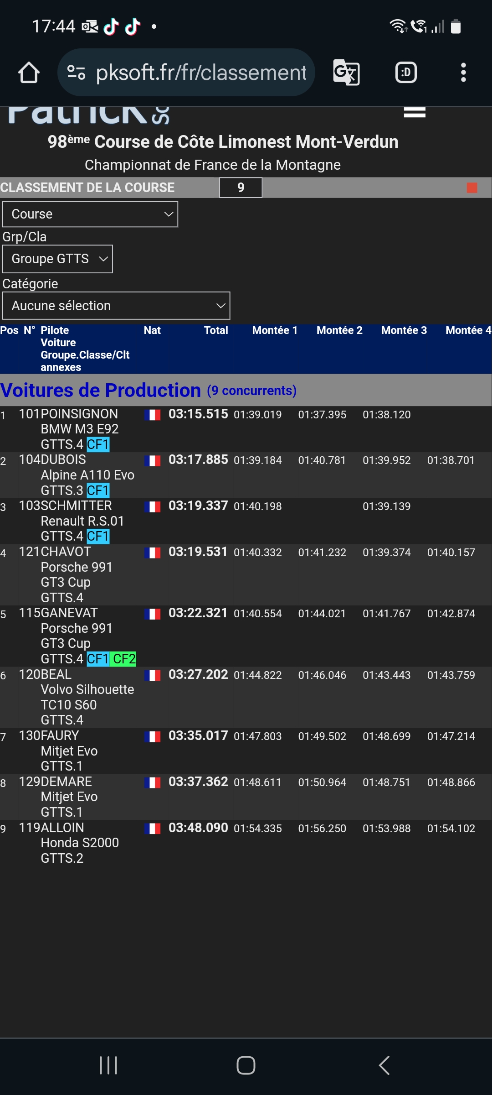Click the Nat column header
The height and width of the screenshot is (1095, 492).
tap(152, 330)
